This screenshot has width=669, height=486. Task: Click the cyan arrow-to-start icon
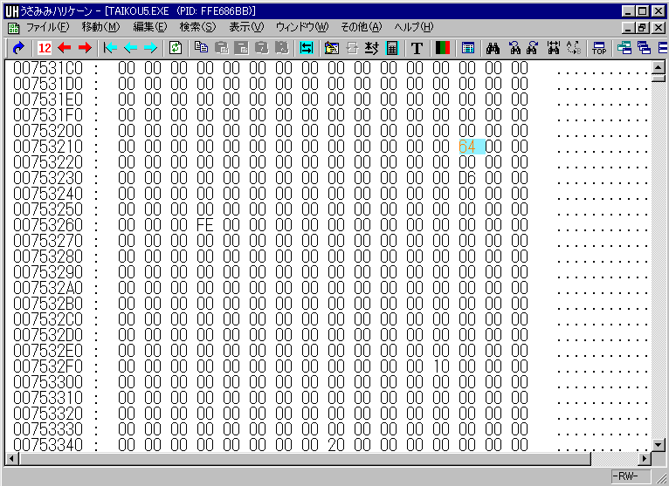pos(110,48)
